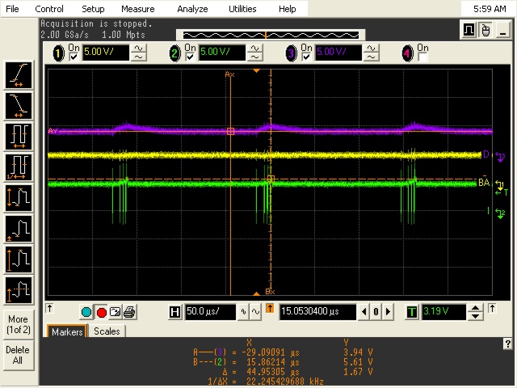Move horizontal position left with arrow

(364, 312)
